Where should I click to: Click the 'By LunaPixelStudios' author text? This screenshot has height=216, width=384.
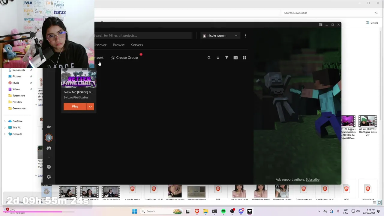pos(76,97)
